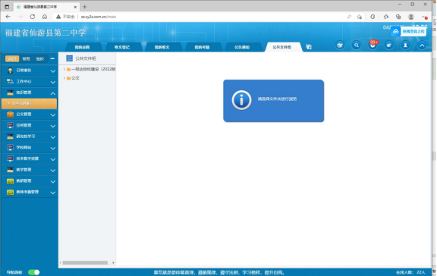Expand the 工作中心 sidebar section
437x276 pixels.
click(x=30, y=82)
